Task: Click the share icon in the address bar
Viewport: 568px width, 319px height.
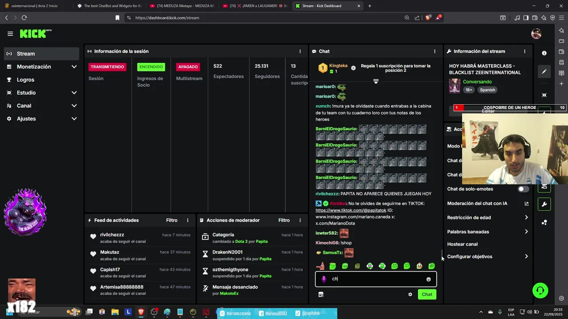Action: click(417, 18)
